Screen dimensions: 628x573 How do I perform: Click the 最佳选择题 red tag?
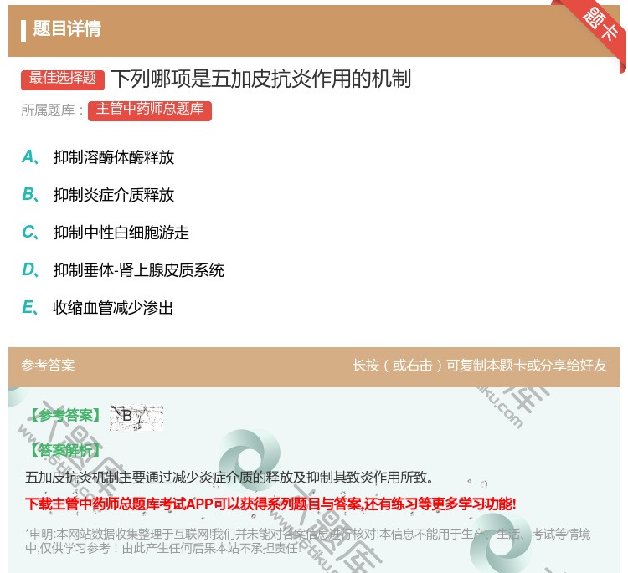(63, 79)
